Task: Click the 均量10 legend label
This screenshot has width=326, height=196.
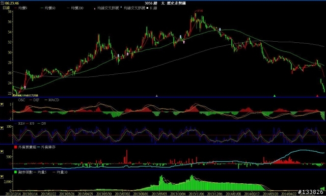Action: (x=62, y=172)
